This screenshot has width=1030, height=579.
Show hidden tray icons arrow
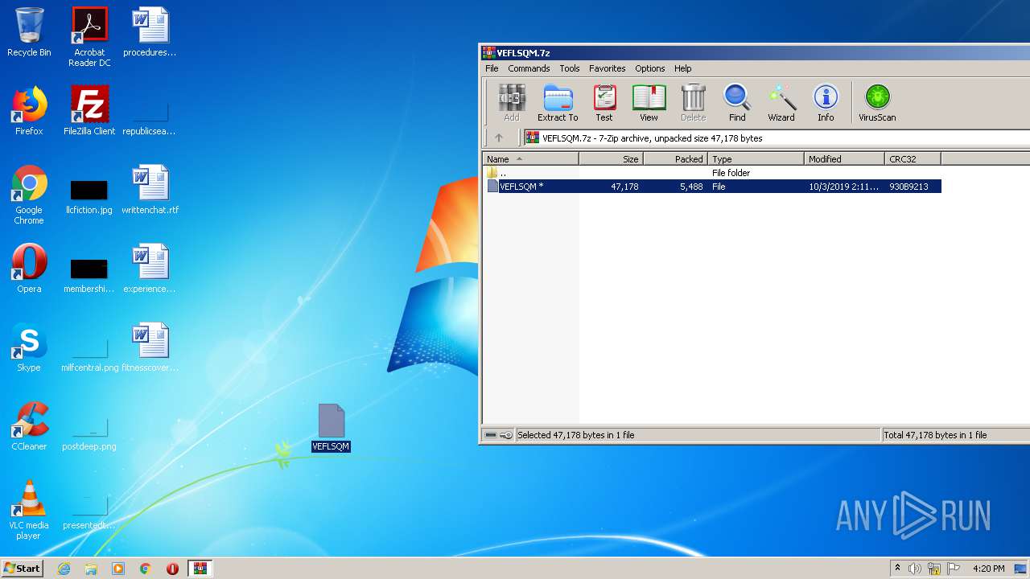click(x=898, y=569)
